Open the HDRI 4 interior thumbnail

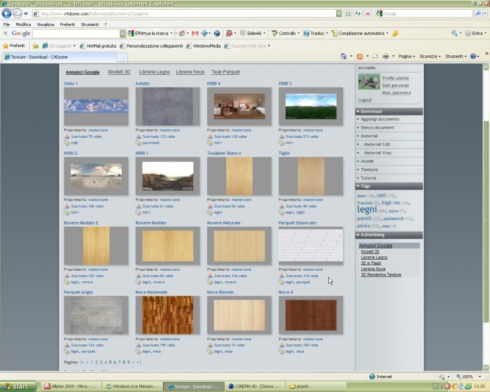click(x=239, y=106)
